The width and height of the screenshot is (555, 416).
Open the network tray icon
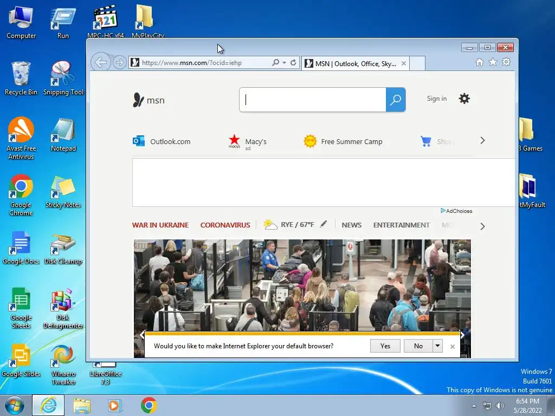[x=487, y=406]
